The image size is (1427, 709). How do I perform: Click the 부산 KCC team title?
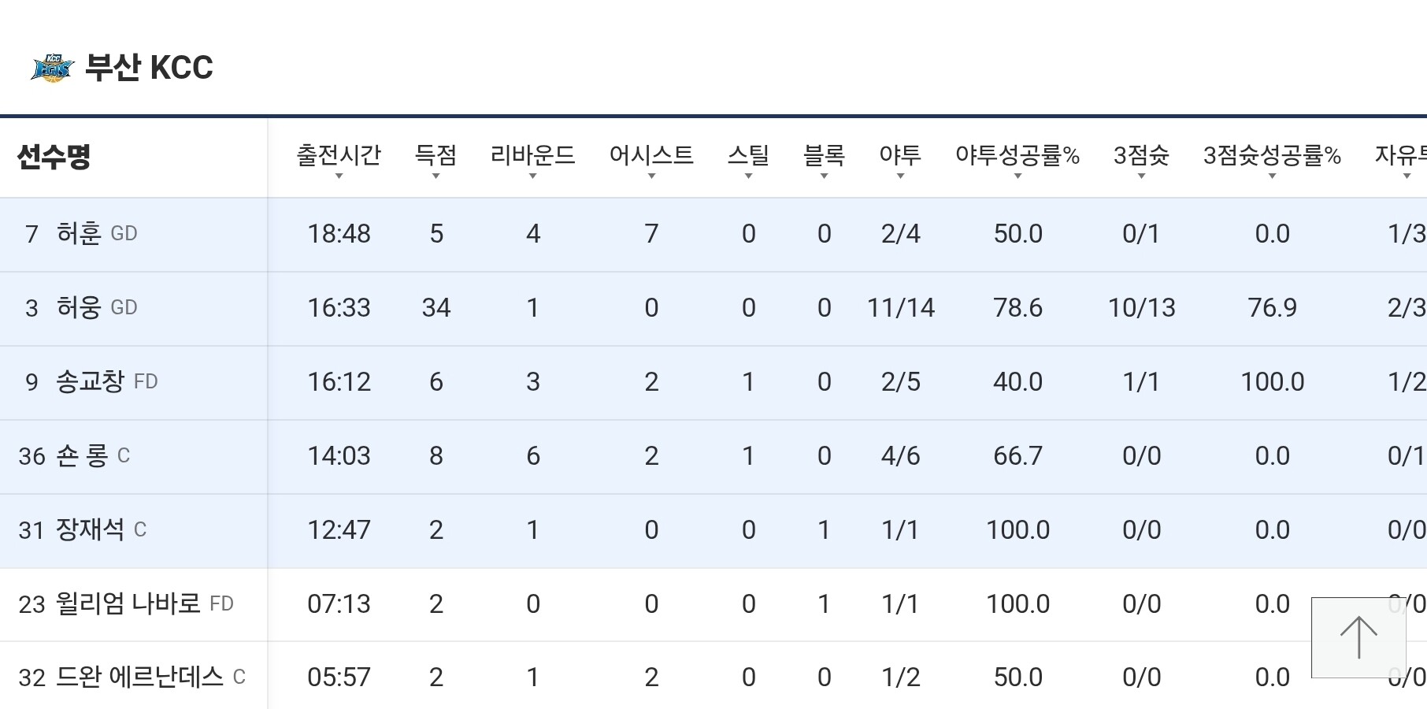pos(149,68)
